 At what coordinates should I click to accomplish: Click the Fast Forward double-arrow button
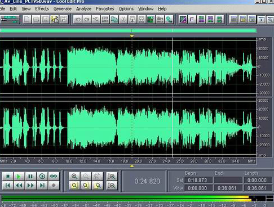tap(30, 186)
